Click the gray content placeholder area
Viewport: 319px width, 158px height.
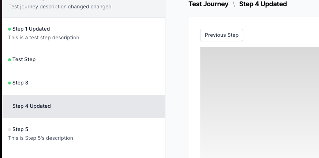click(x=259, y=102)
